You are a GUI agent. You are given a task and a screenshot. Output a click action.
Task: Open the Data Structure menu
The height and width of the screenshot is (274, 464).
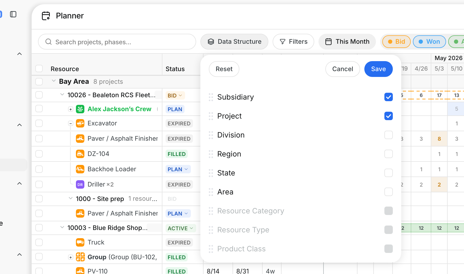(x=234, y=42)
